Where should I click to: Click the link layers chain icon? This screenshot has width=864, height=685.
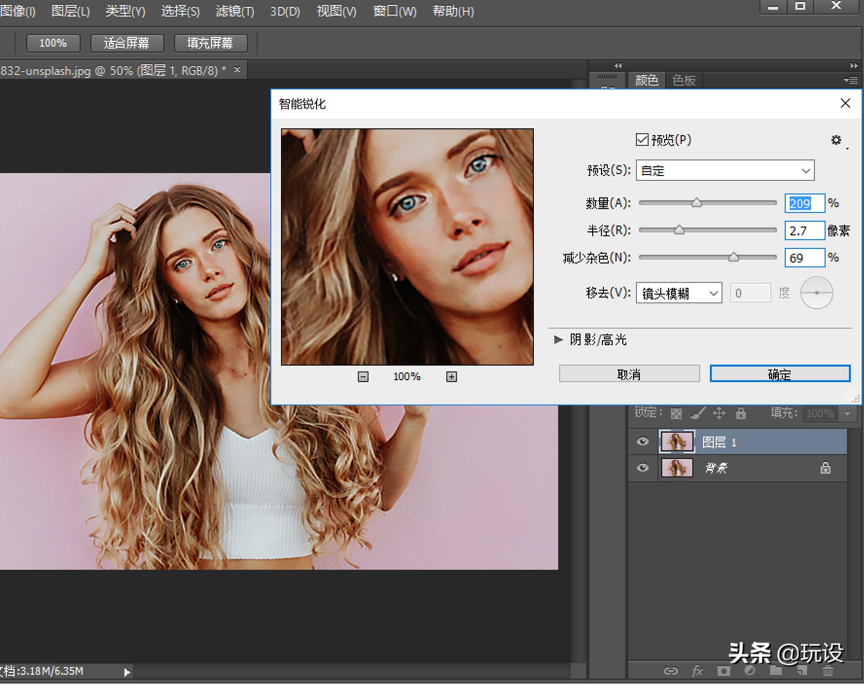point(670,671)
